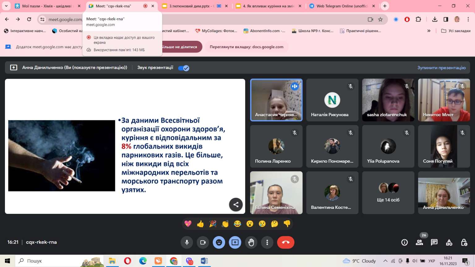
Task: Select Ще 14 осіб participants tile
Action: tap(388, 193)
